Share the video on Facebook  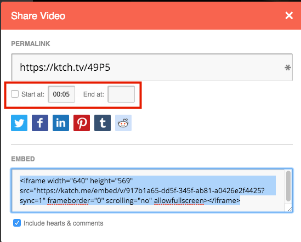tap(40, 123)
